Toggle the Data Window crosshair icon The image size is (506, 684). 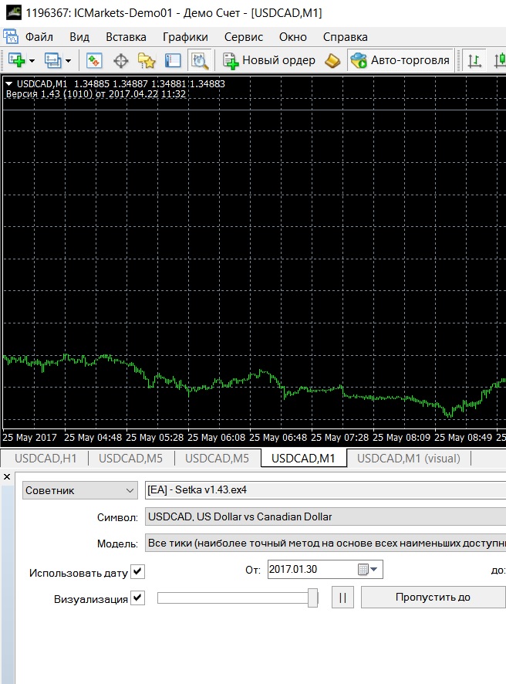coord(121,61)
